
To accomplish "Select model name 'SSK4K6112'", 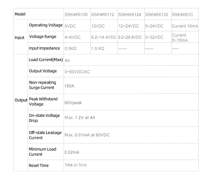I will 103,14.
